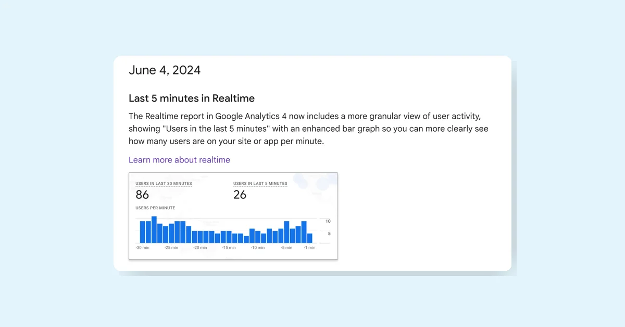Image resolution: width=625 pixels, height=327 pixels.
Task: Click the 'USERS IN LAST 5 MINUTES' label
Action: coord(260,184)
